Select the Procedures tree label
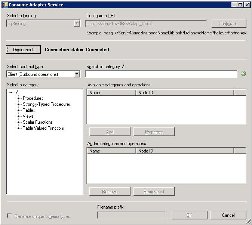Screen dimensions: 252x225 33,98
